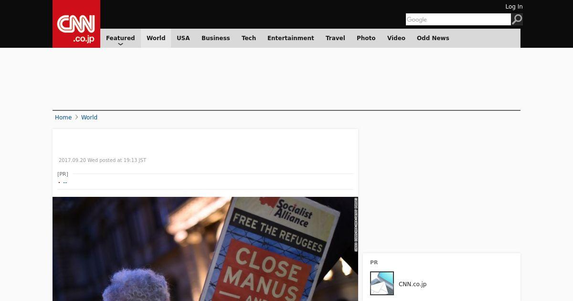This screenshot has width=573, height=301.
Task: Open the World menu item
Action: coord(156,38)
